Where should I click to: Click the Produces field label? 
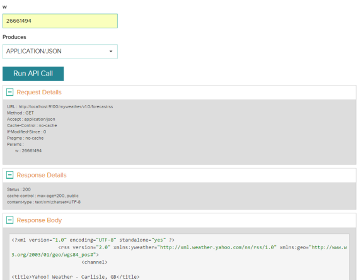coord(14,37)
